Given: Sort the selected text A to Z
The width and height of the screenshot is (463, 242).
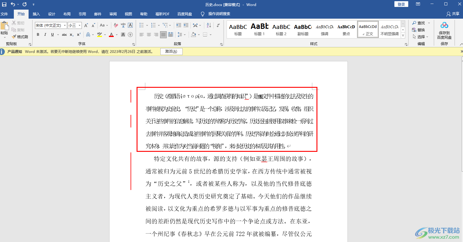Looking at the screenshot, I should point(209,26).
